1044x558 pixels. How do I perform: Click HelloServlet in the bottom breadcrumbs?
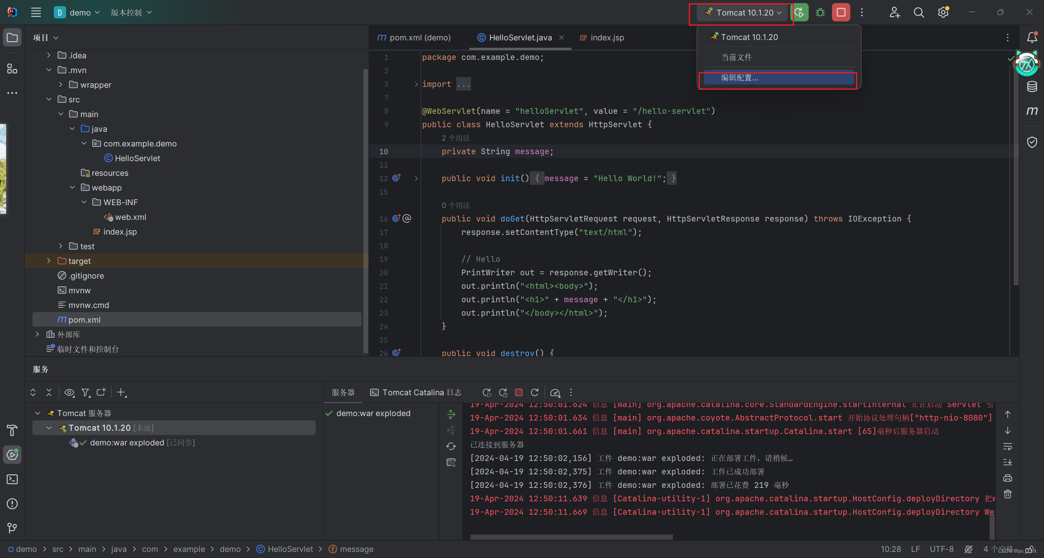click(x=290, y=549)
